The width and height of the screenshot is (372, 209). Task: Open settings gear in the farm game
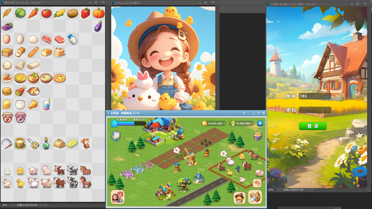point(260,123)
